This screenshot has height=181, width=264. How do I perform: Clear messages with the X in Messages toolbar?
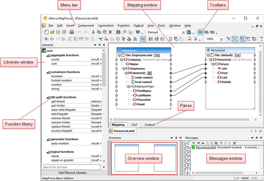[x=234, y=143]
